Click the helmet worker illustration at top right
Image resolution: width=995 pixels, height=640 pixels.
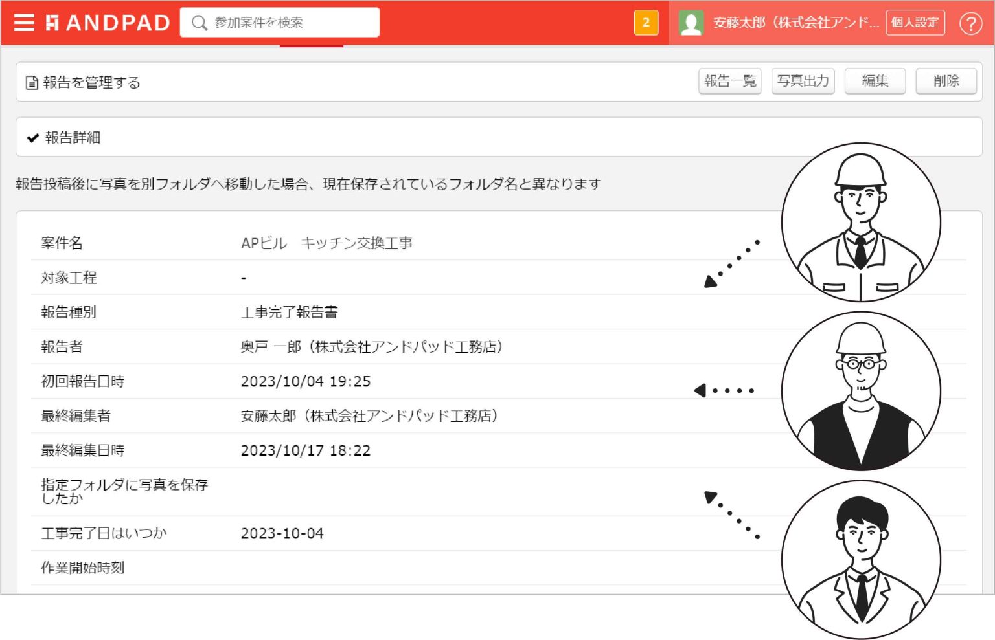coord(861,222)
